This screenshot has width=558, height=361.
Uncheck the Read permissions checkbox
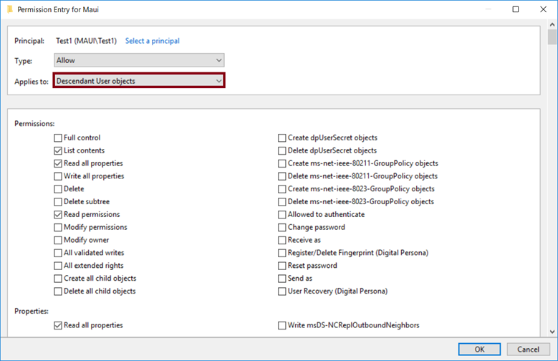pos(58,214)
